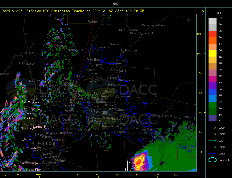Click the Zapata place label

click(x=63, y=151)
